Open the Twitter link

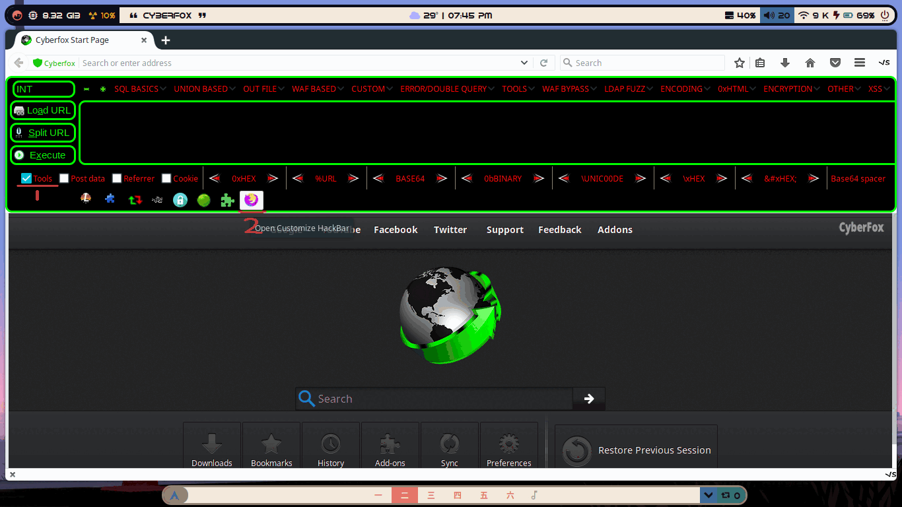click(450, 230)
